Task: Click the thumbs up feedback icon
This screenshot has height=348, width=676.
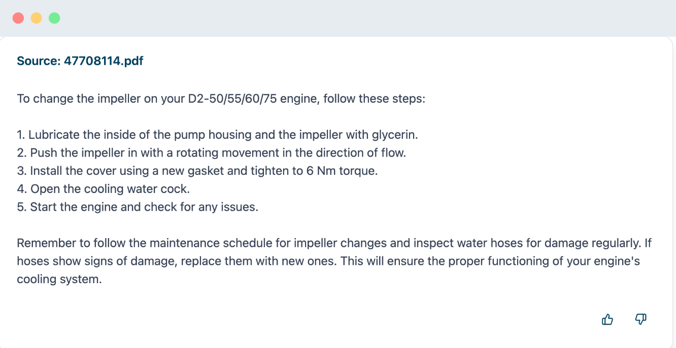Action: point(607,320)
